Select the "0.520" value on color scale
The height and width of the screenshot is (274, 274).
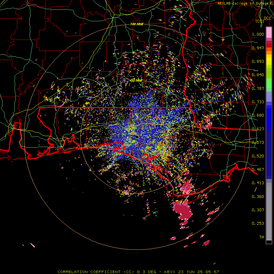click(x=258, y=156)
